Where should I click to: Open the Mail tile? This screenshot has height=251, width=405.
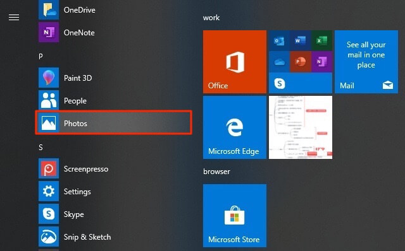[x=366, y=62]
